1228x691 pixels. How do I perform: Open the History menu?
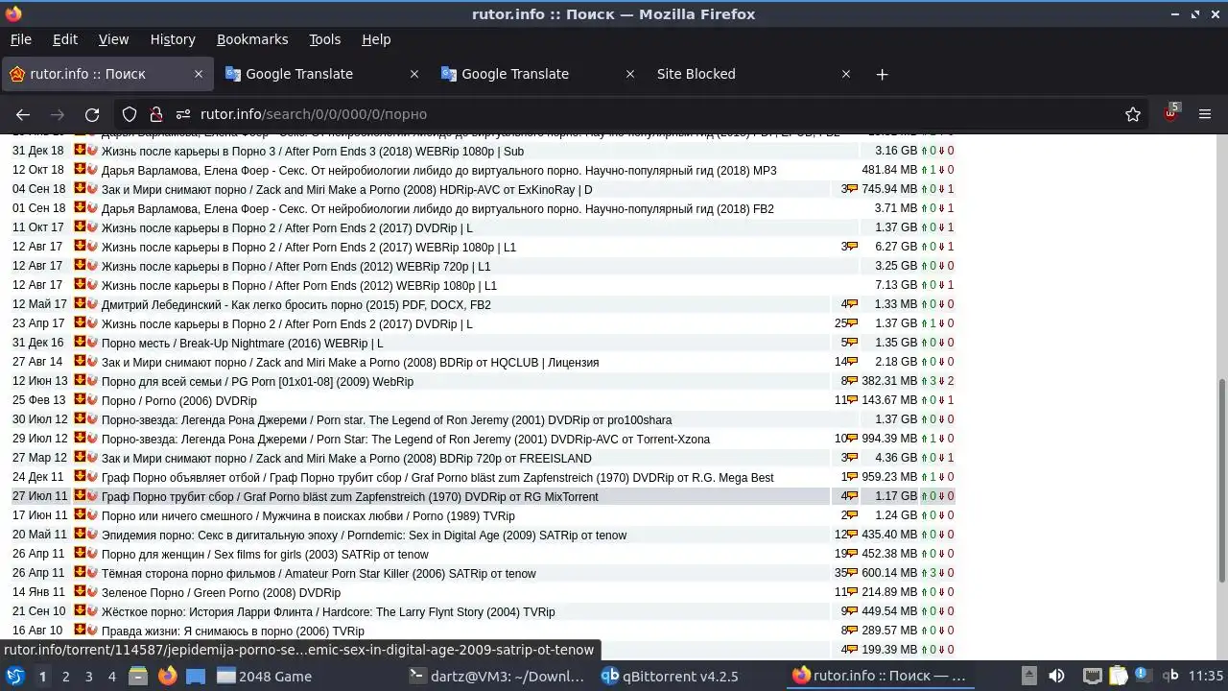click(x=173, y=39)
